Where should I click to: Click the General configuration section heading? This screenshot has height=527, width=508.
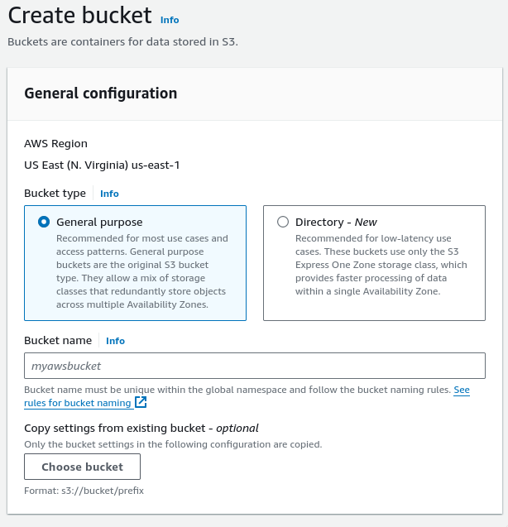[100, 93]
